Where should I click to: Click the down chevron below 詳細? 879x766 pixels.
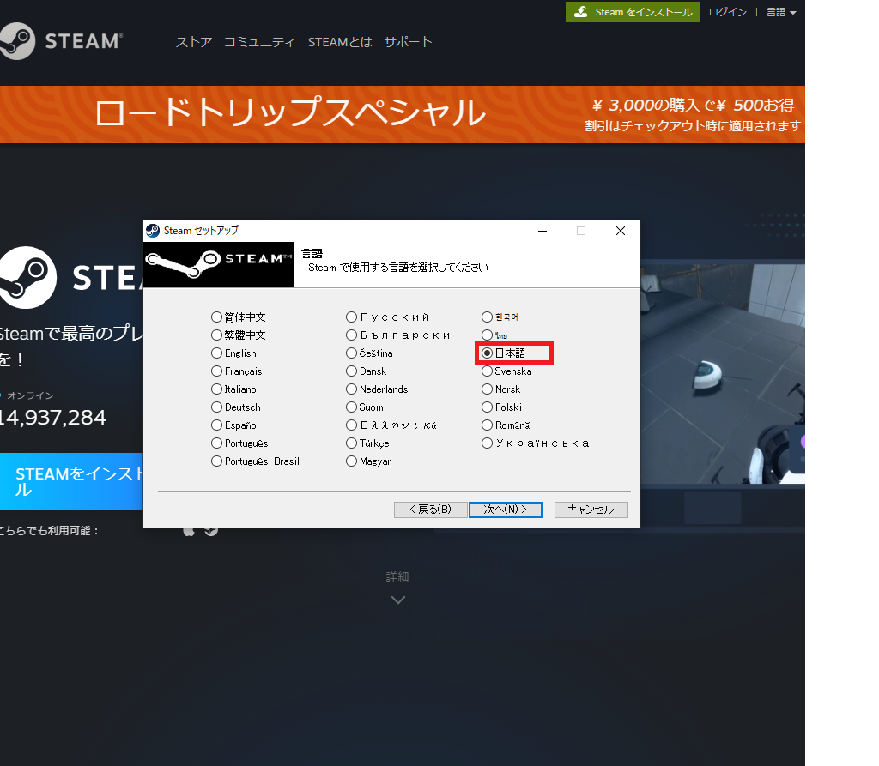398,600
